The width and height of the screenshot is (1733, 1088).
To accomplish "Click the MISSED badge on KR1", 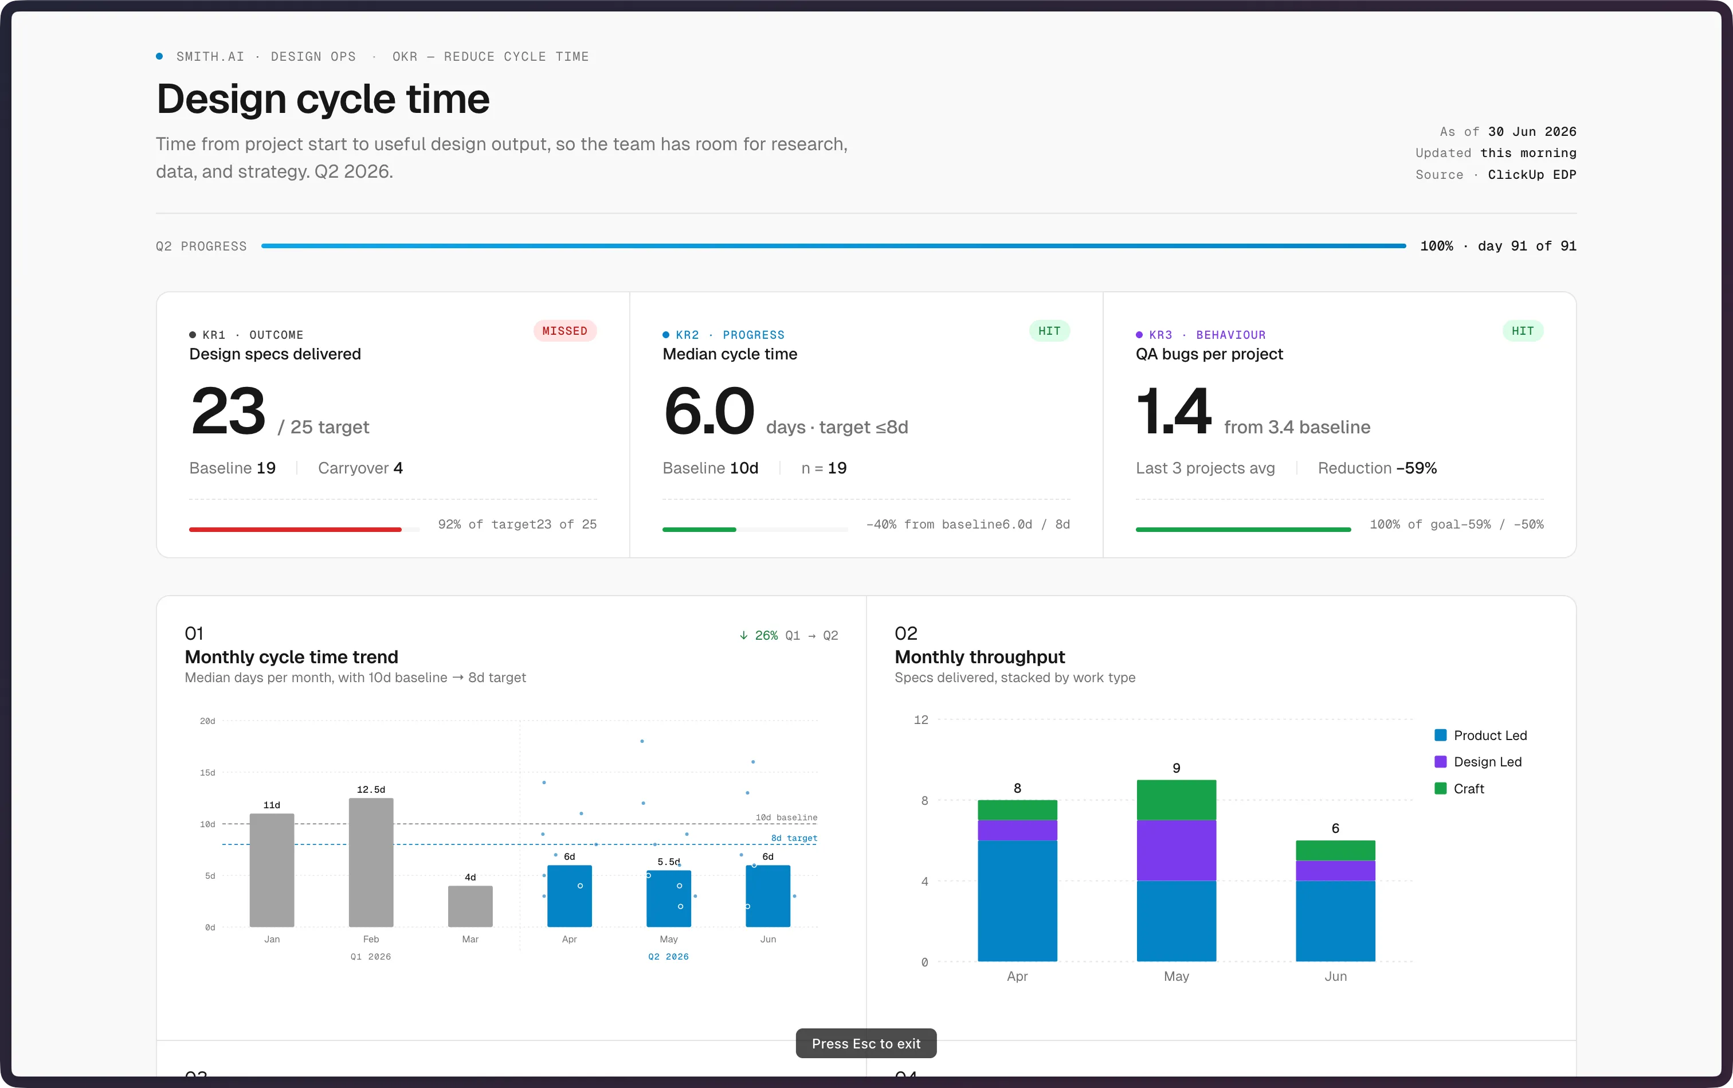I will [564, 331].
